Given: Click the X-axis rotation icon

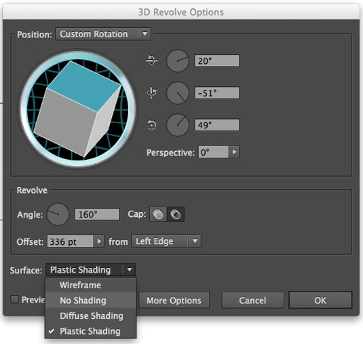Looking at the screenshot, I should pyautogui.click(x=152, y=61).
